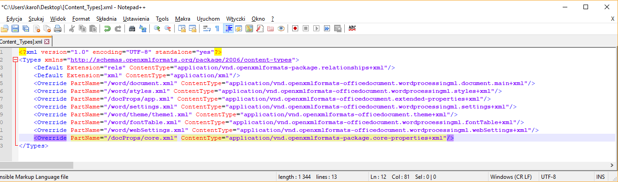Click the Save All toolbar icon
Viewport: 618px width, 182px height.
click(25, 28)
